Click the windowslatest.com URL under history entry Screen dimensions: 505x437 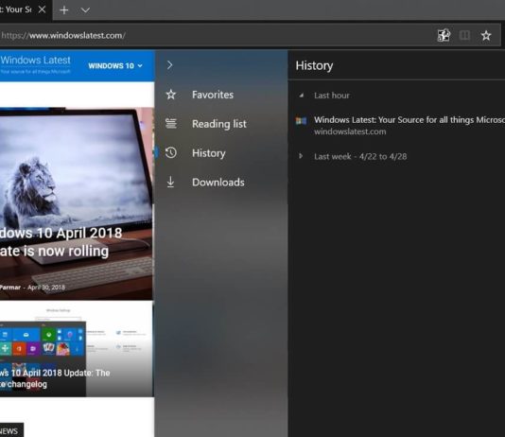(350, 131)
